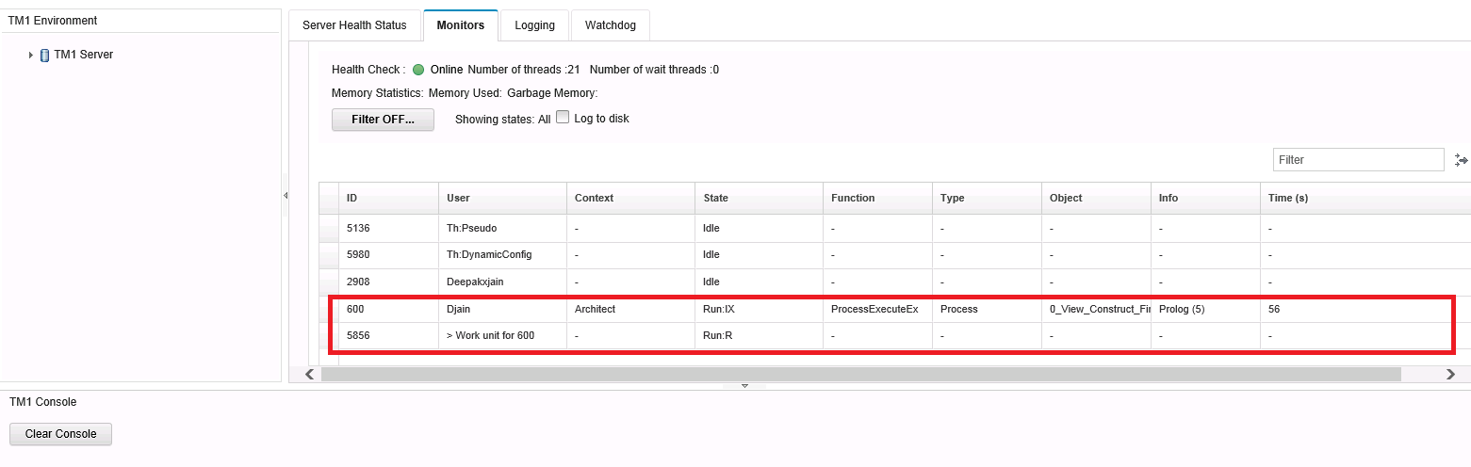
Task: Sort by the Object column header
Action: (x=1097, y=199)
